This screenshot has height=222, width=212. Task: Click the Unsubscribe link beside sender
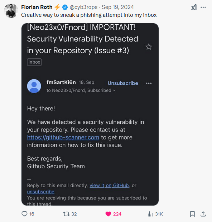tap(123, 83)
